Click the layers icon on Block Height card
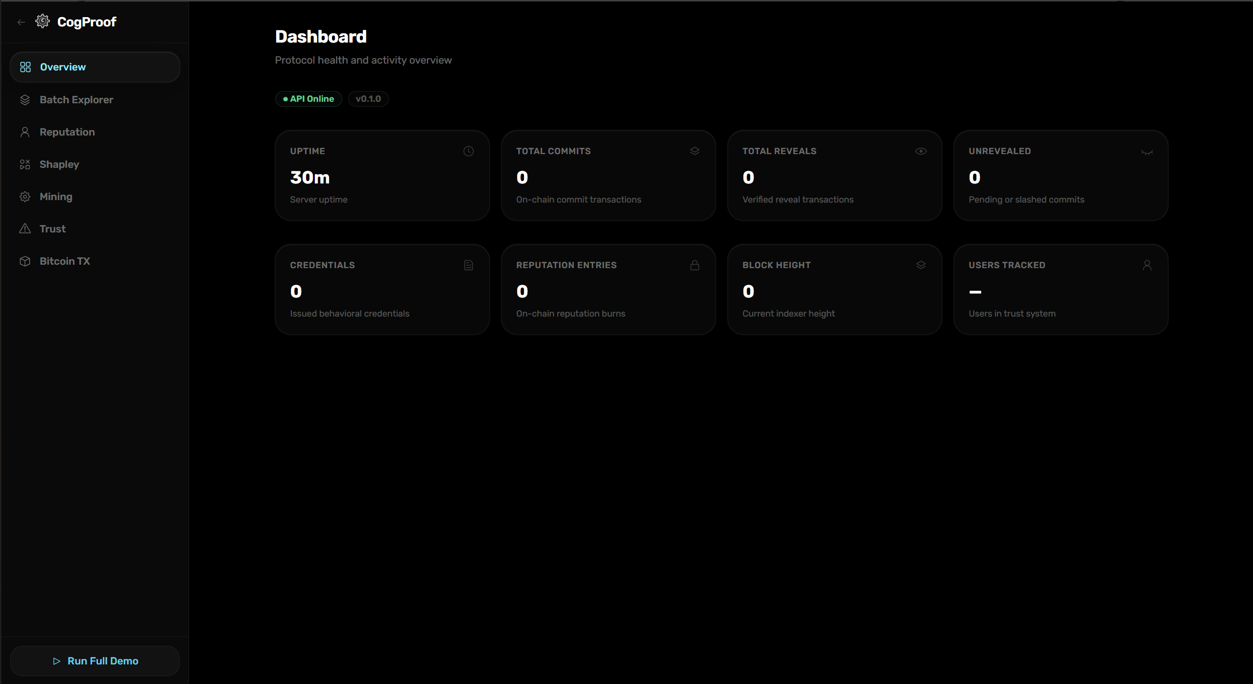 921,265
